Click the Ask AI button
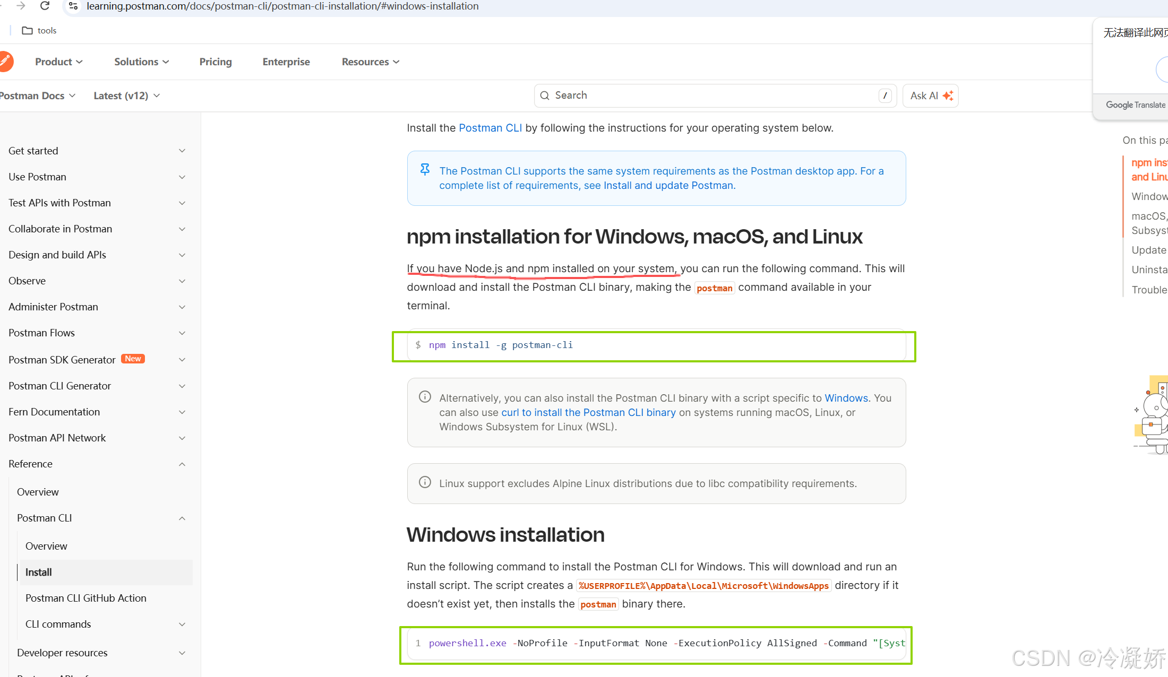This screenshot has width=1168, height=677. tap(931, 96)
